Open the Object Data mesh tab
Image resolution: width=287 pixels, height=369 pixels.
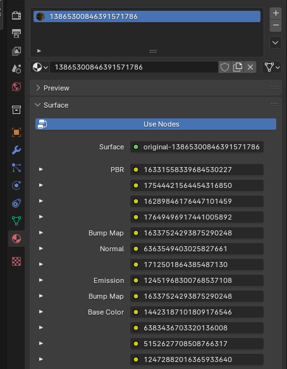(x=16, y=221)
